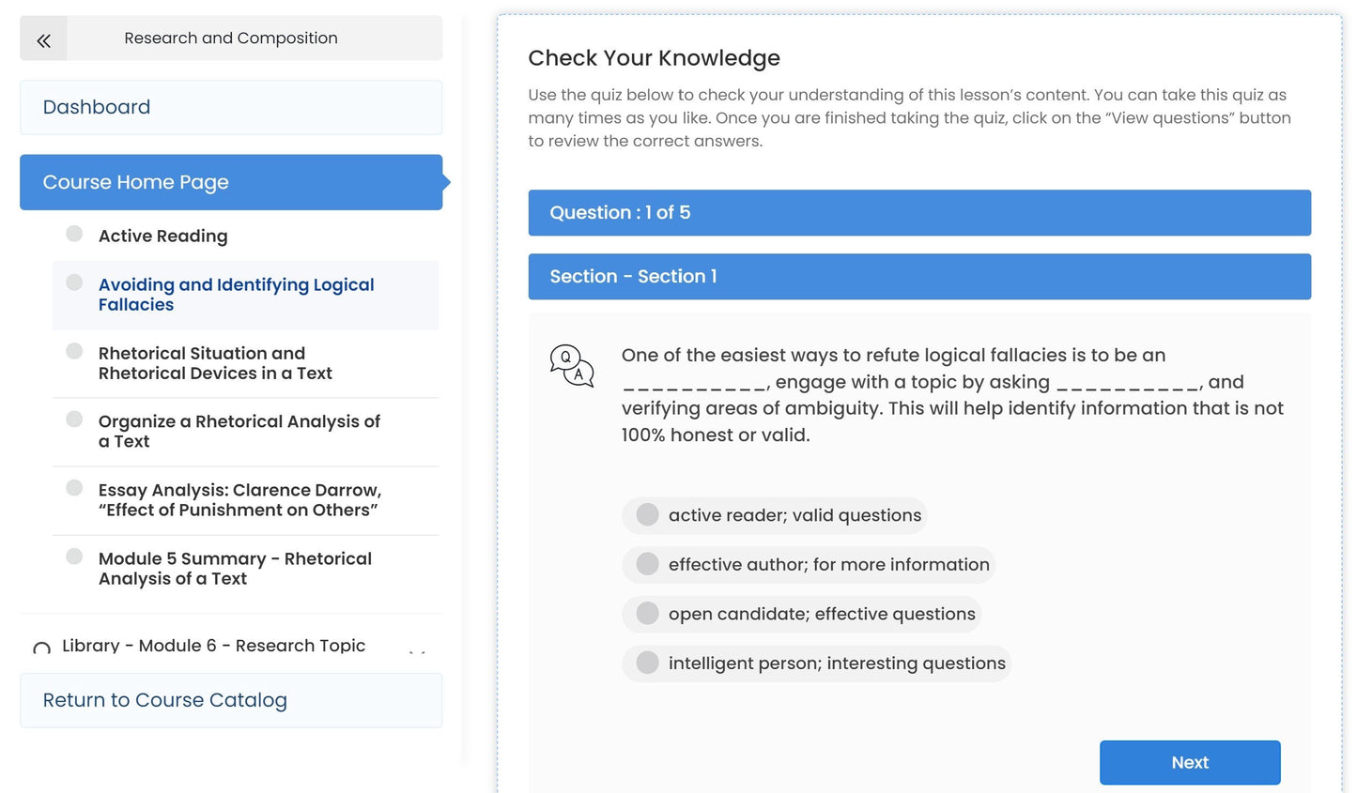Viewport: 1357px width, 793px height.
Task: Click the Active Reading status circle
Action: pos(74,234)
